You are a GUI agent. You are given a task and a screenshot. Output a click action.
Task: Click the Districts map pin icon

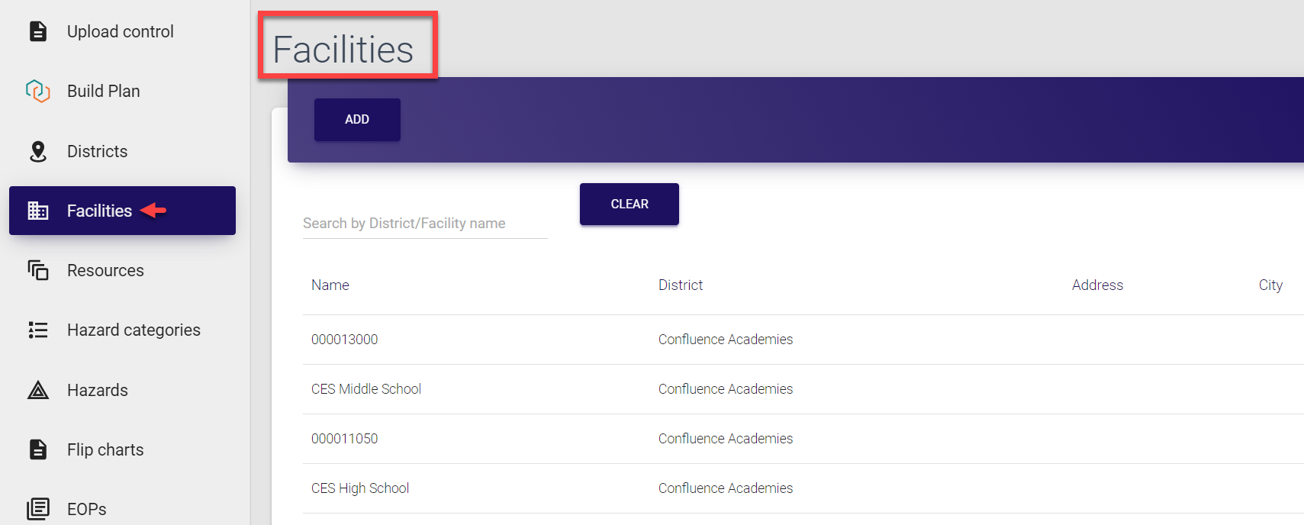pos(37,151)
